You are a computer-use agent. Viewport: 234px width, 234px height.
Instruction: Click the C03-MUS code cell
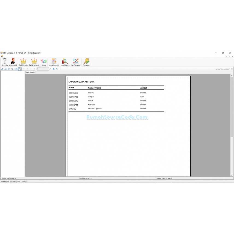pyautogui.click(x=74, y=101)
